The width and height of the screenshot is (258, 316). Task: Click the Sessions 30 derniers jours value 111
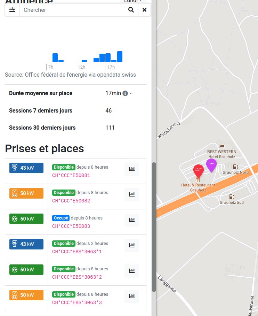click(110, 128)
